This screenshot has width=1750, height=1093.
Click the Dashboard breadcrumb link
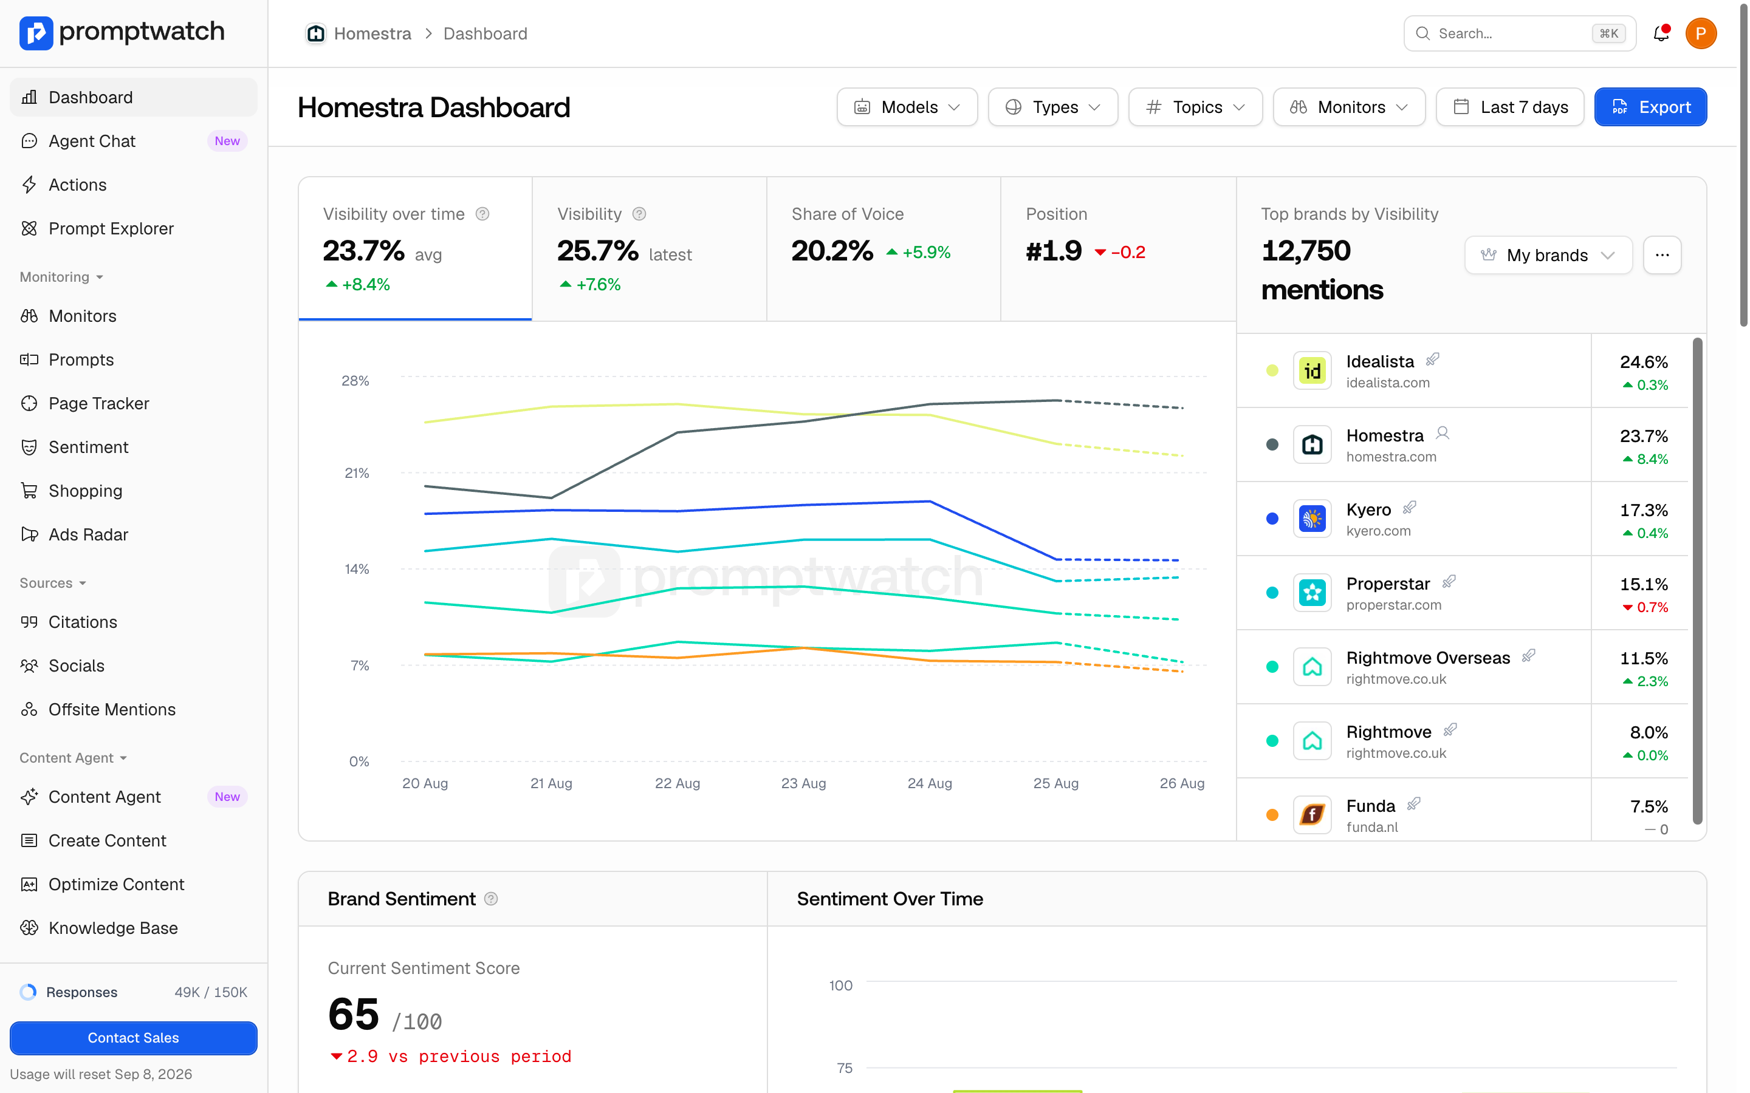point(486,33)
